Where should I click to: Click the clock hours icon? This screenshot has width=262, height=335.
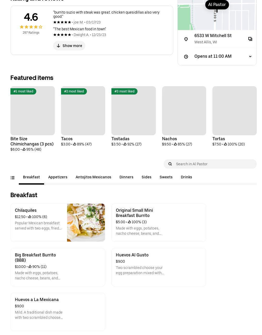pyautogui.click(x=186, y=57)
